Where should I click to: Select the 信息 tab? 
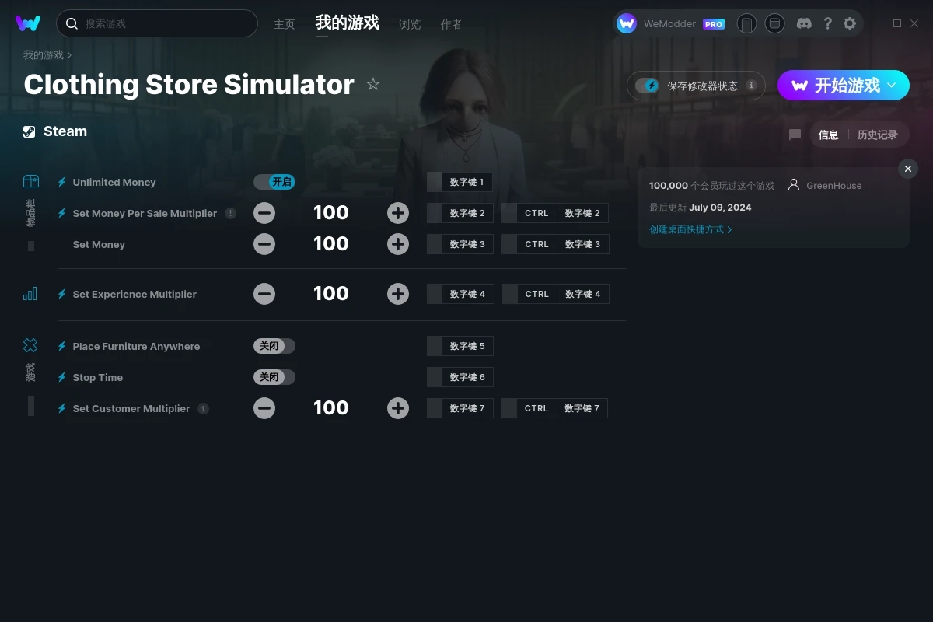pos(828,135)
